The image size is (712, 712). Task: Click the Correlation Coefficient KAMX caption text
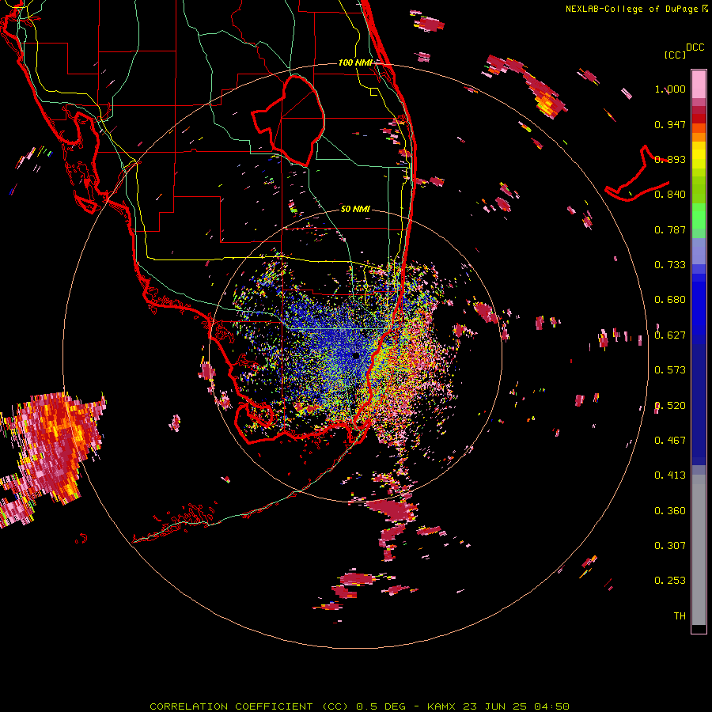click(359, 706)
